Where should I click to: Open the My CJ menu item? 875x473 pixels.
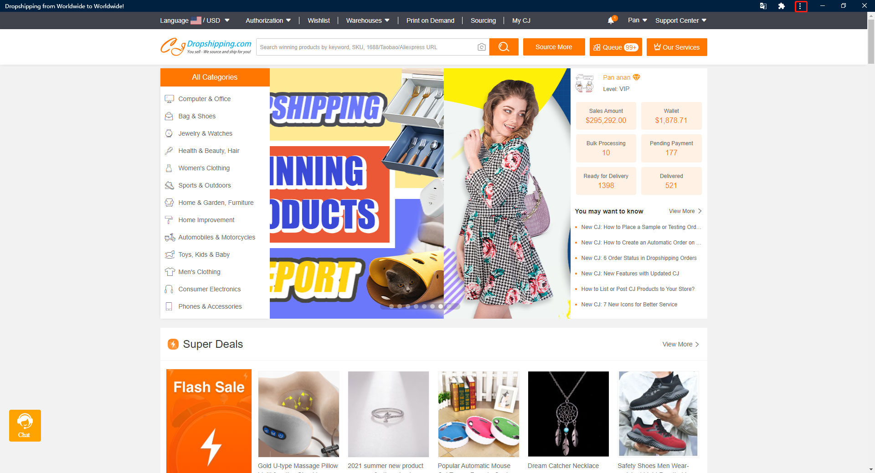521,20
